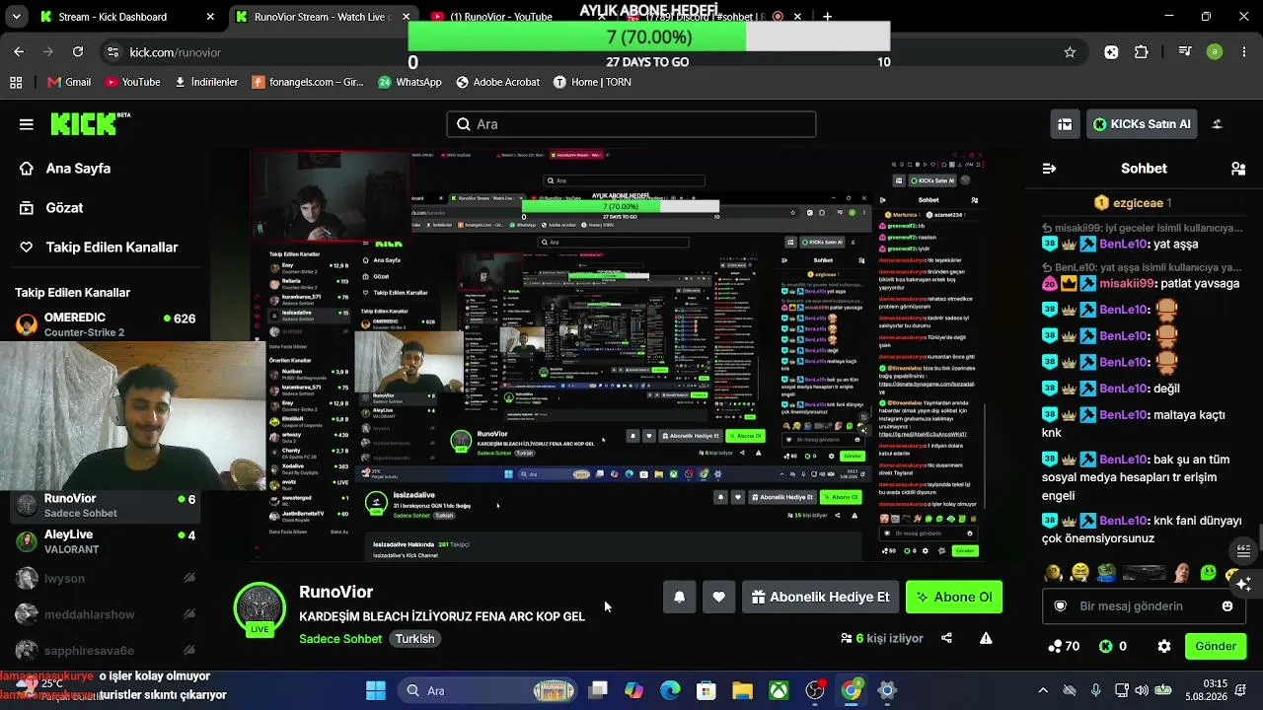Focus the Kick Ara search field
This screenshot has width=1263, height=710.
[x=631, y=124]
